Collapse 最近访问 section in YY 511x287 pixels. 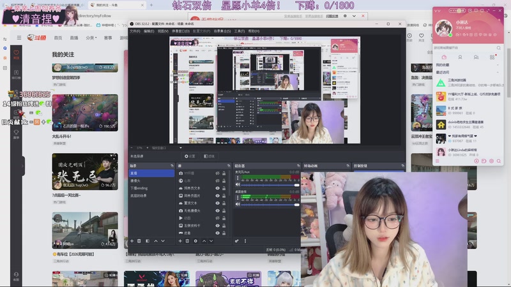pyautogui.click(x=498, y=72)
